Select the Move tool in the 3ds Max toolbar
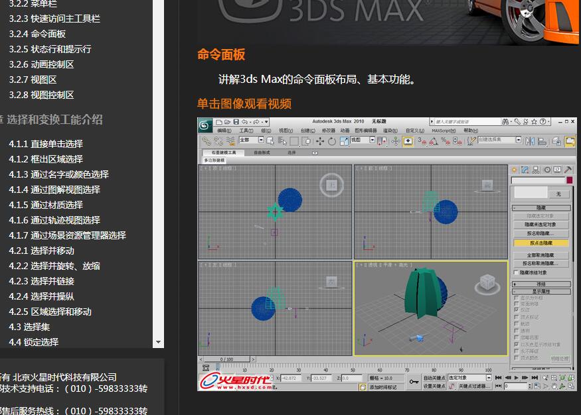This screenshot has width=581, height=415. coord(319,141)
